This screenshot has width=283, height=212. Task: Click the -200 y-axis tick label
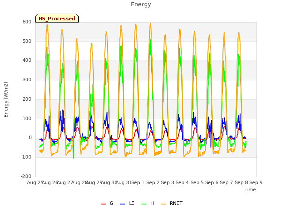click(x=26, y=176)
